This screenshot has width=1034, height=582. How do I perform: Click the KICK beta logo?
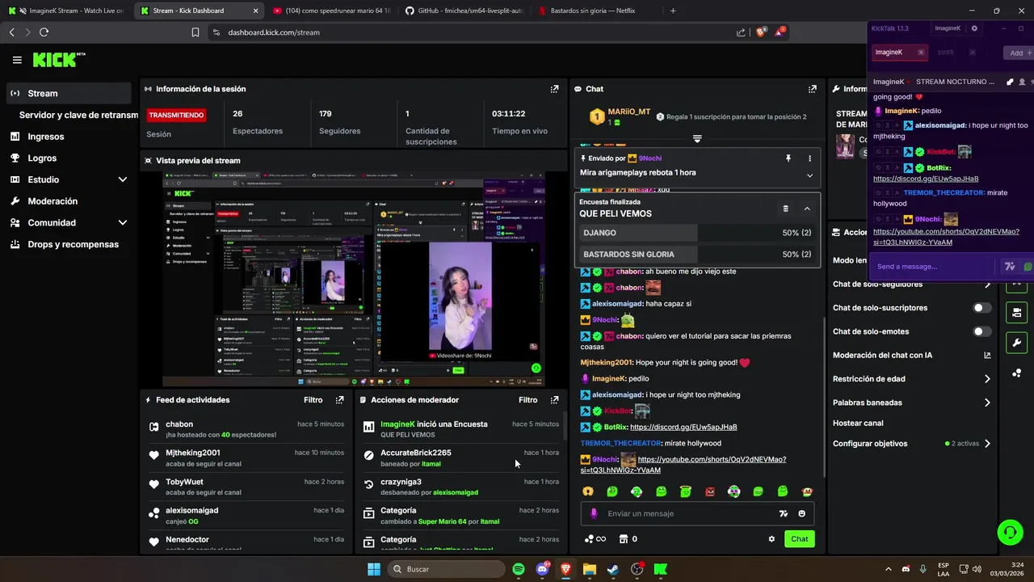[59, 60]
